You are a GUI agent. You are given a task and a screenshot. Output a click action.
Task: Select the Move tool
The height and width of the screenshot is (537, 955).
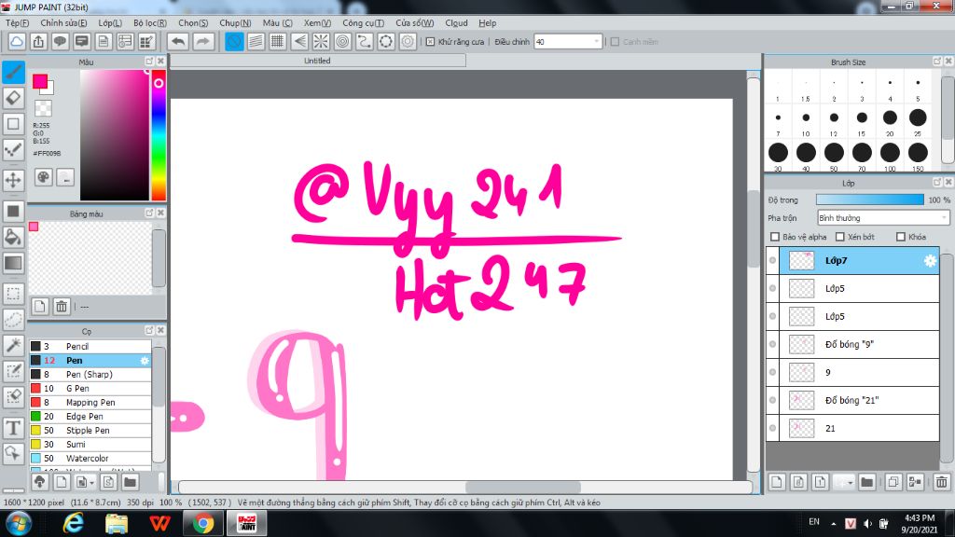pyautogui.click(x=13, y=180)
